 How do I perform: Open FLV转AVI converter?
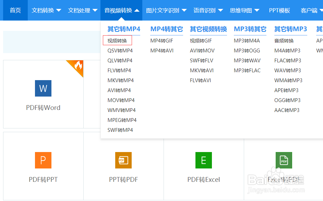201,80
